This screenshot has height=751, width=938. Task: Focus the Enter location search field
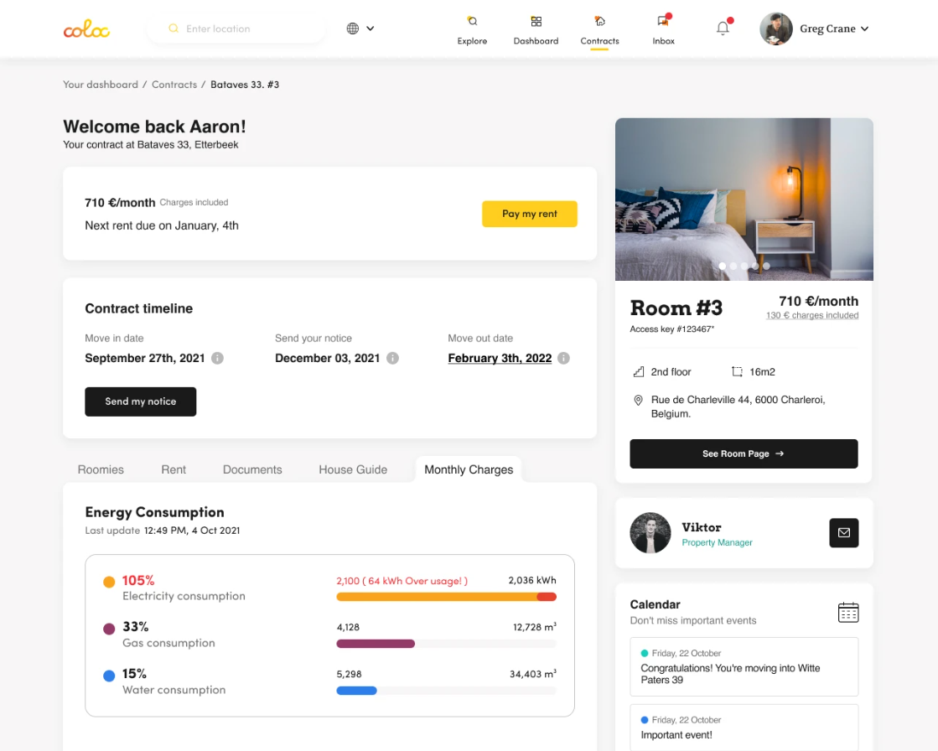(x=236, y=28)
